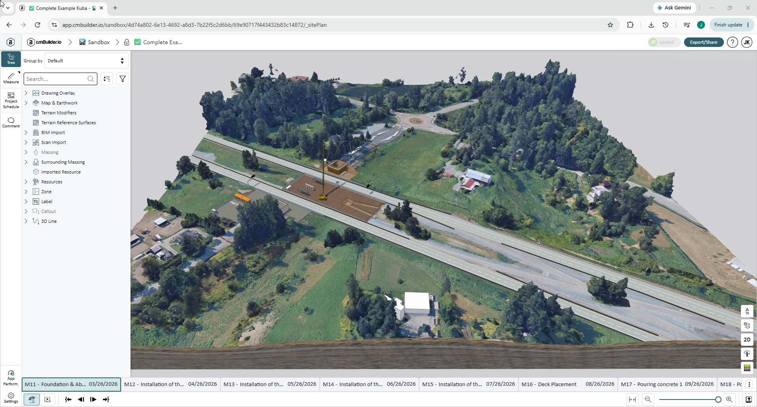The width and height of the screenshot is (757, 407).
Task: Toggle the Locked status pill
Action: pos(664,42)
